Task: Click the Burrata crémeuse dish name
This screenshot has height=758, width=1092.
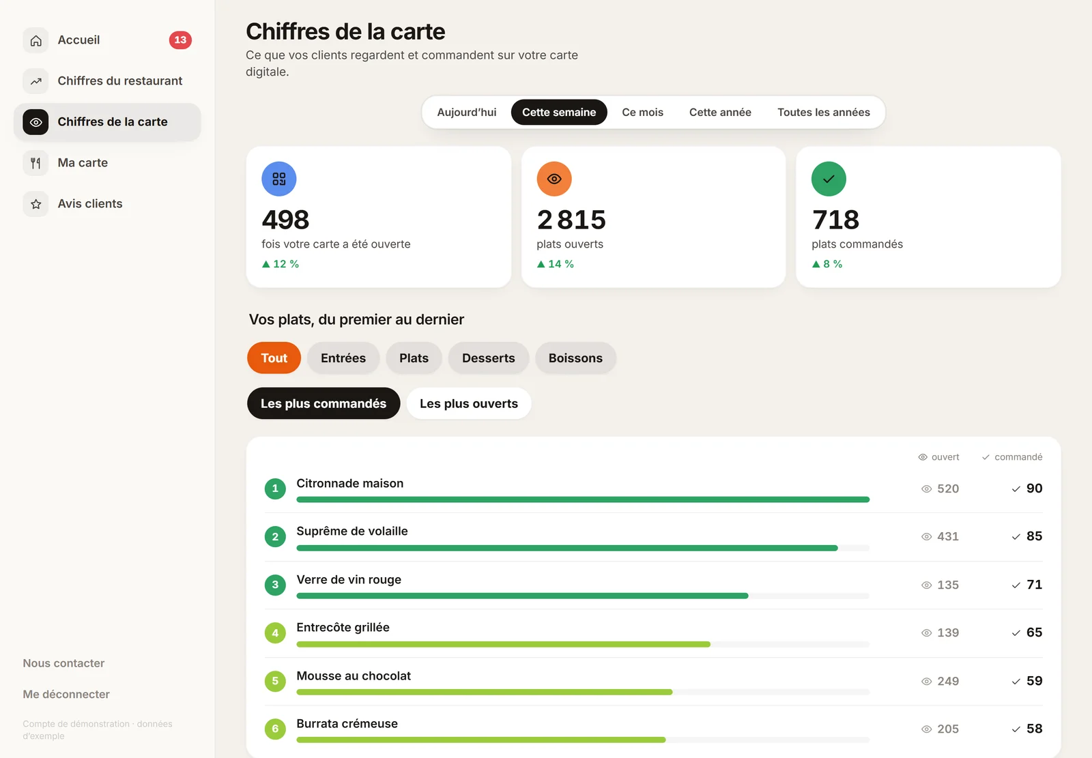Action: click(347, 724)
